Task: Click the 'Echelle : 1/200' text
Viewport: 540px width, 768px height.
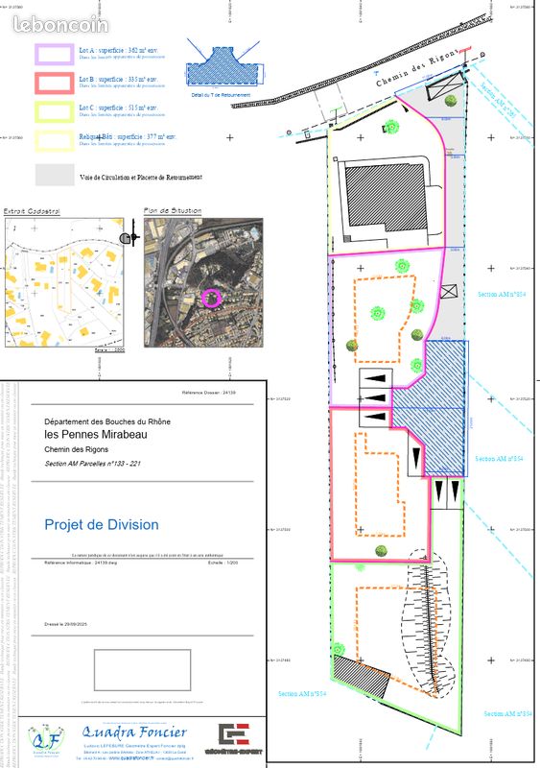Action: tap(223, 563)
